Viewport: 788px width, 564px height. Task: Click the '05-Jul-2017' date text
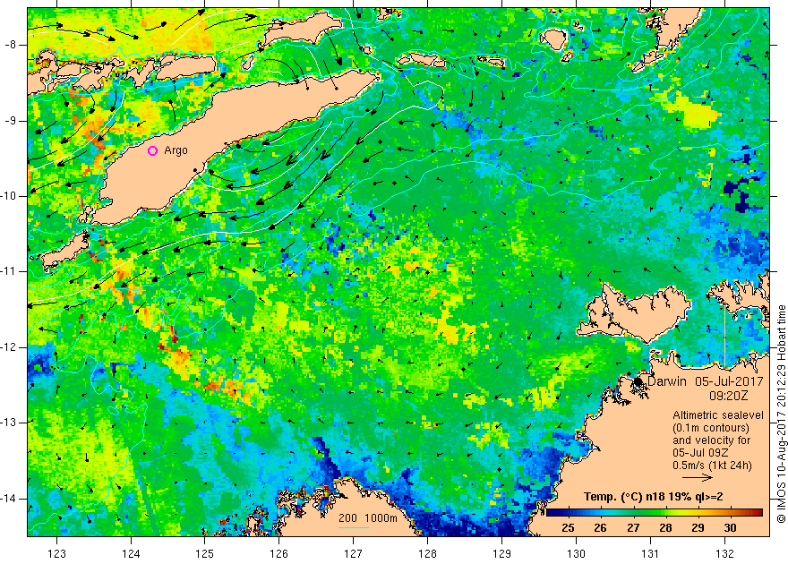coord(729,381)
